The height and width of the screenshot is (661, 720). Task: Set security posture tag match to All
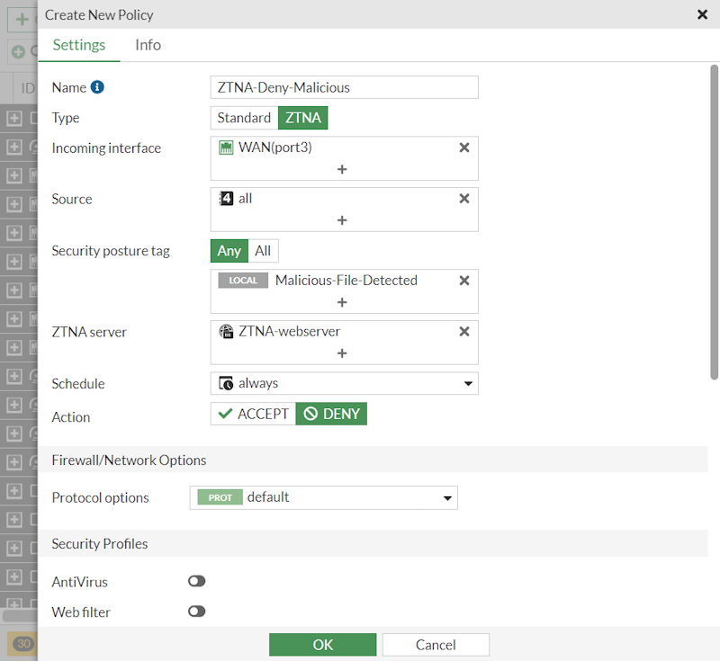[263, 251]
